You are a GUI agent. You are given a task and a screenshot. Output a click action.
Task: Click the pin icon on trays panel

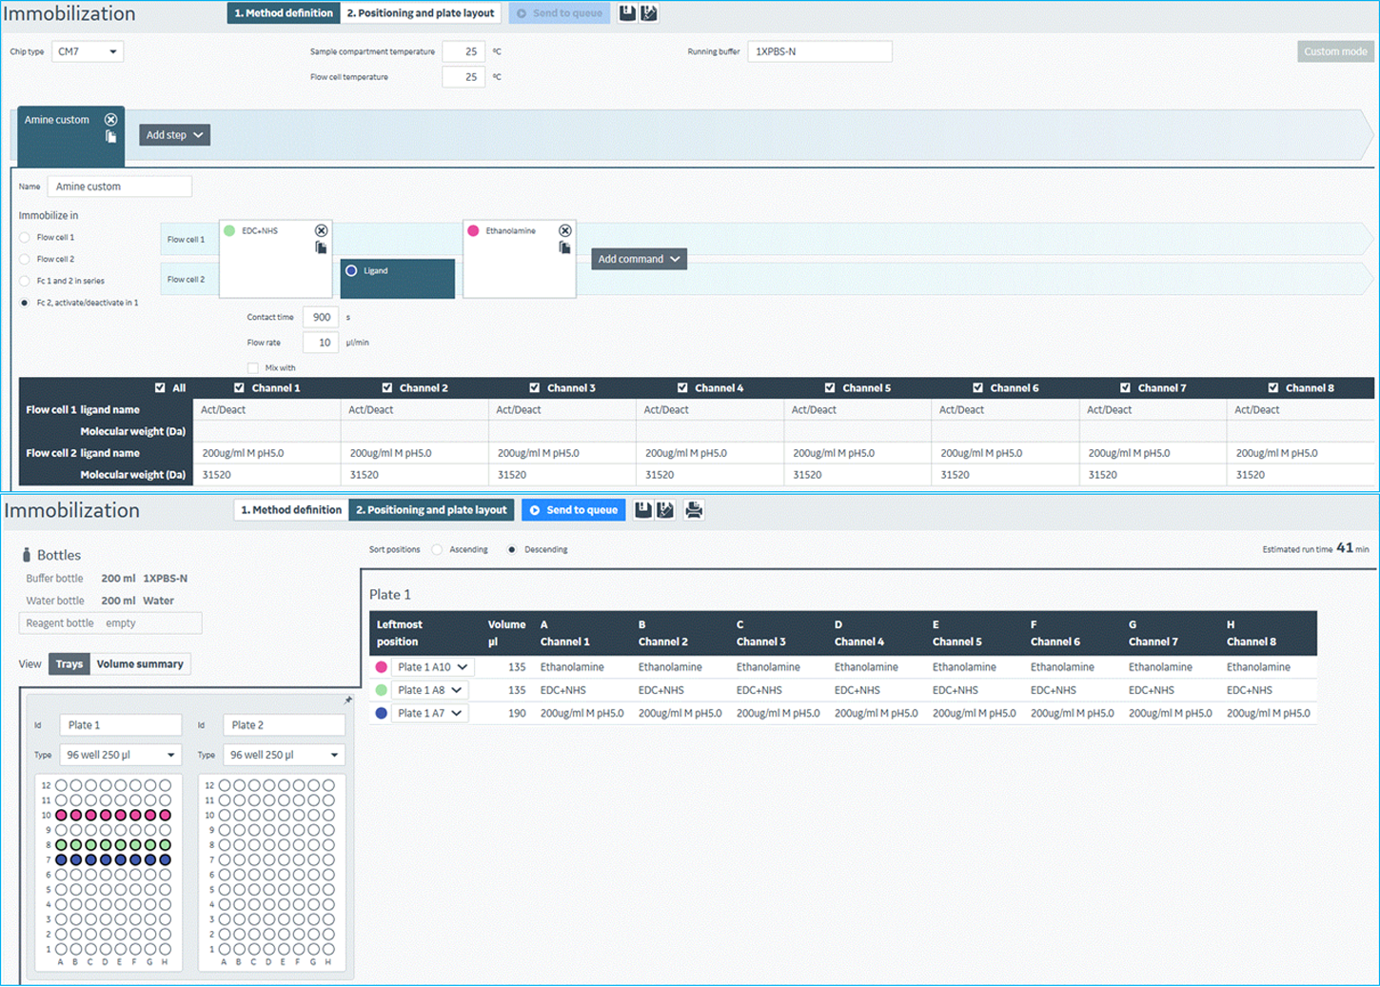[x=348, y=701]
